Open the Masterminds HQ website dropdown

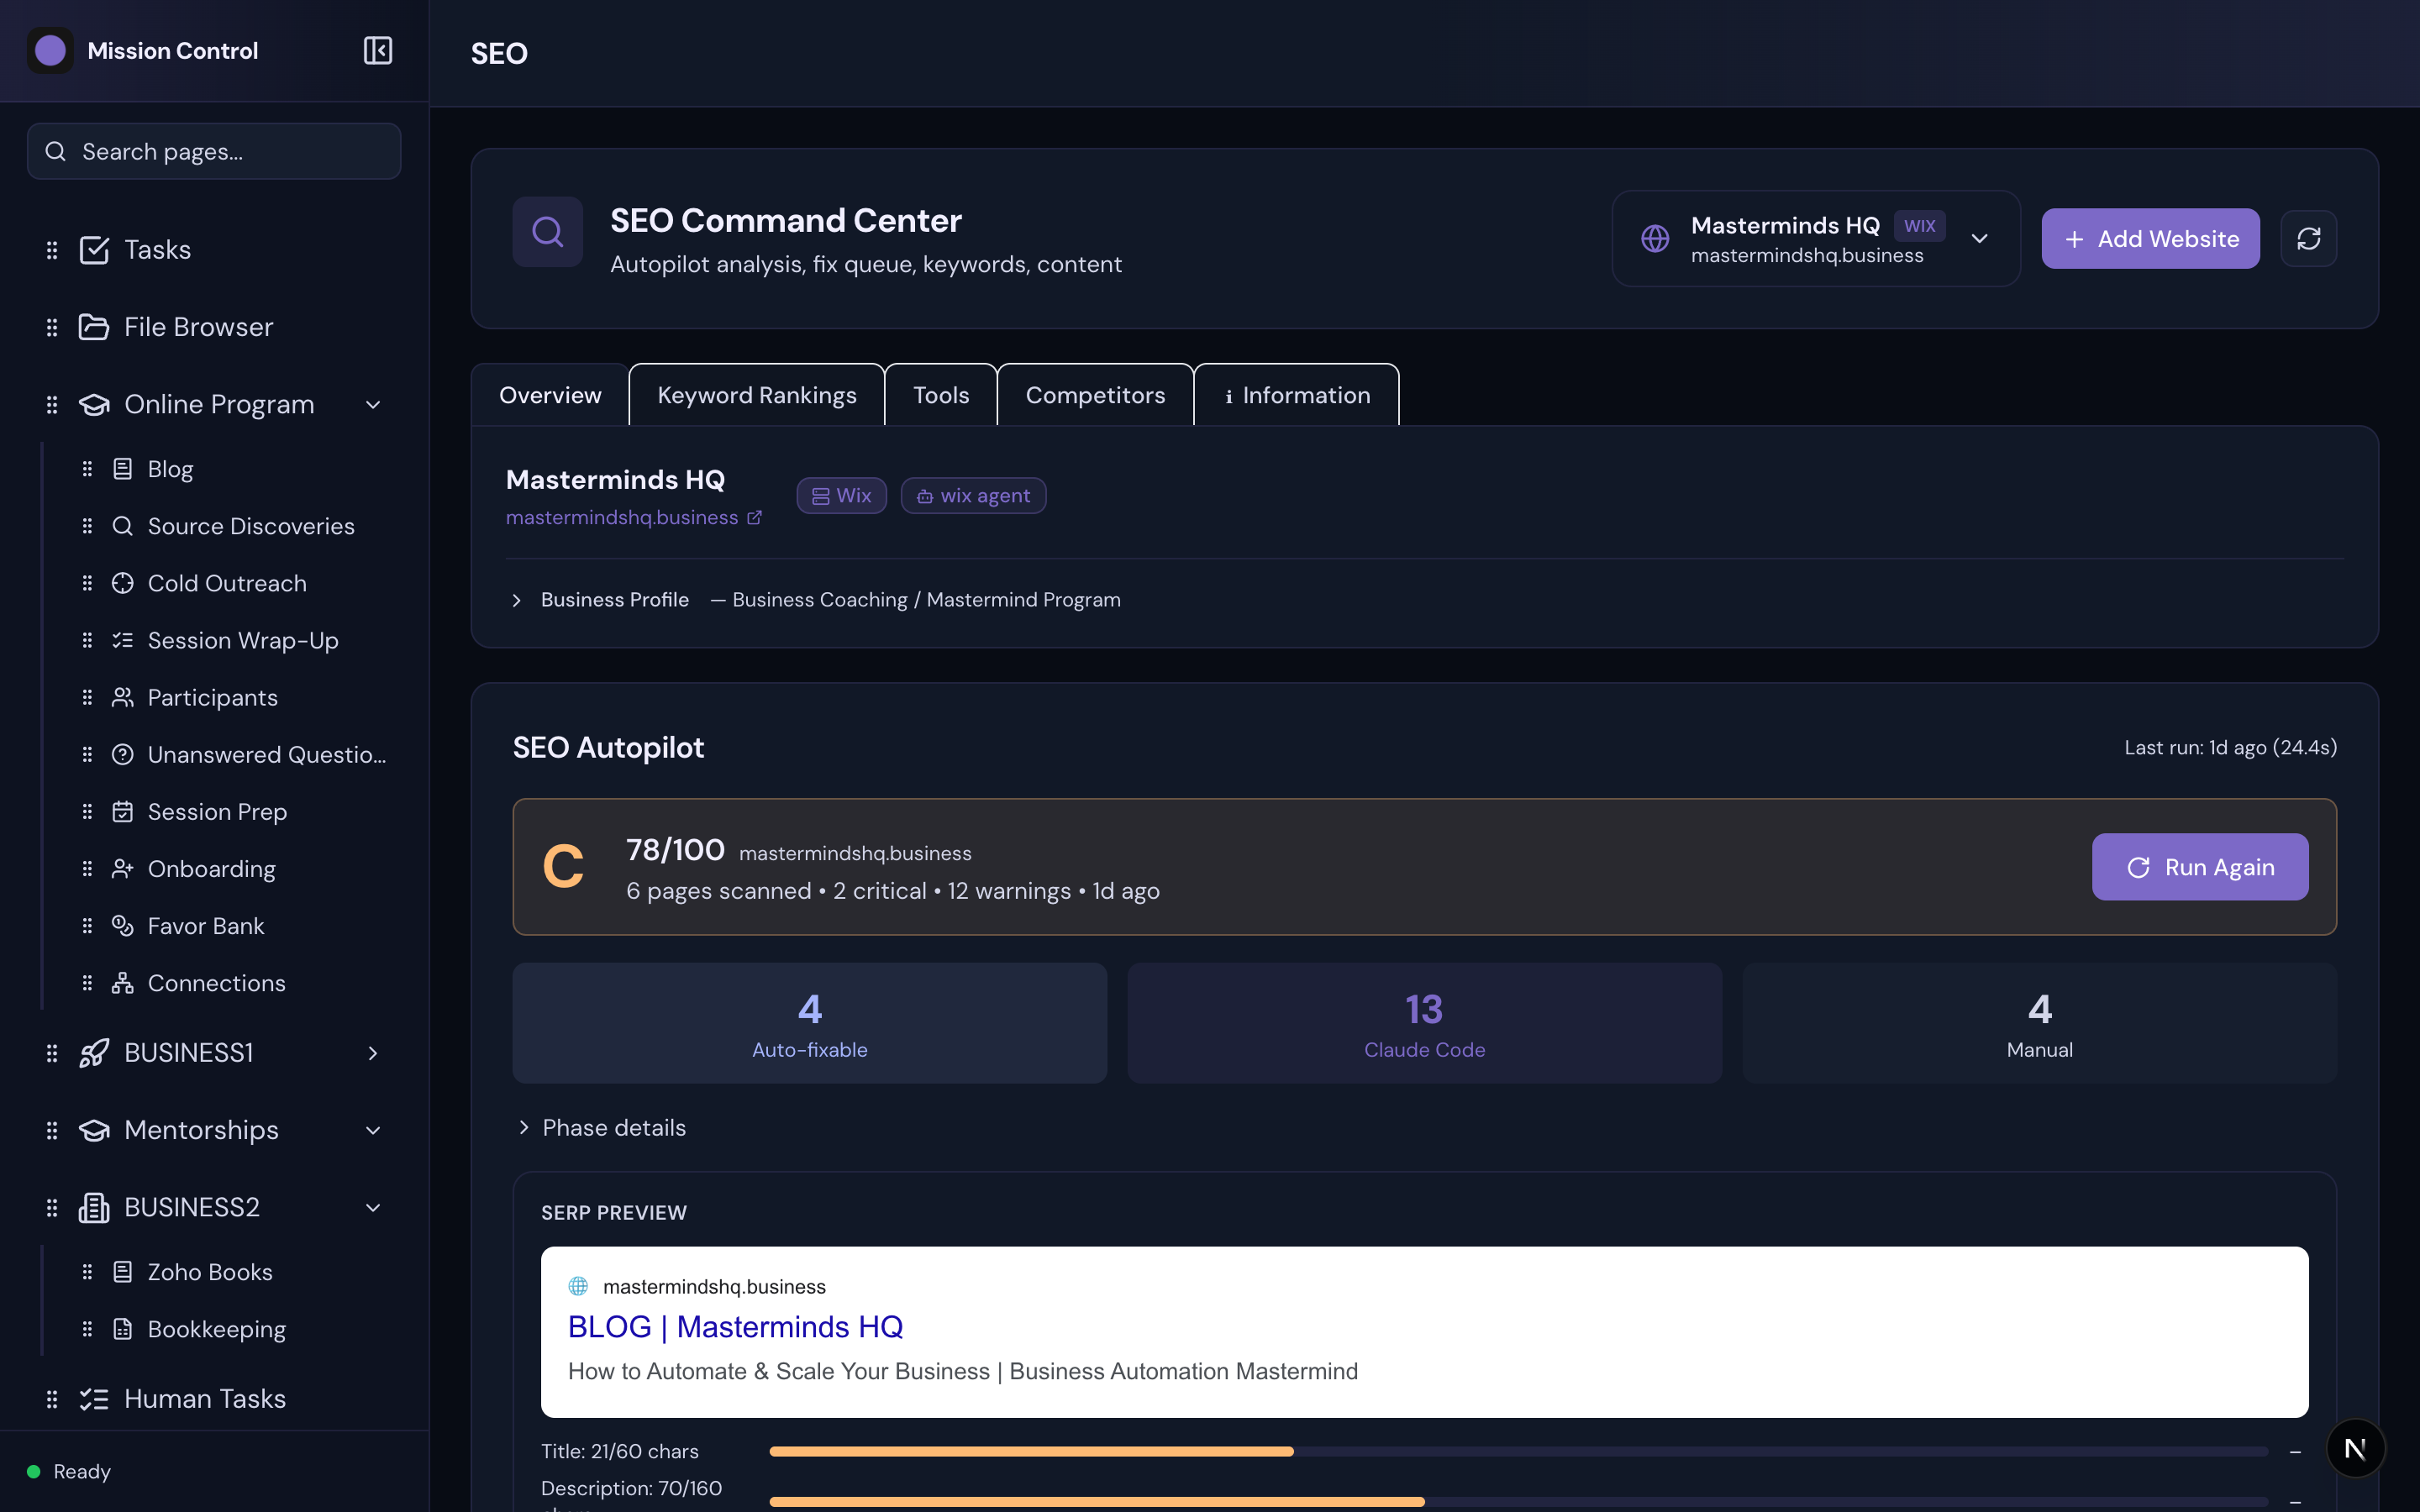pos(1979,238)
